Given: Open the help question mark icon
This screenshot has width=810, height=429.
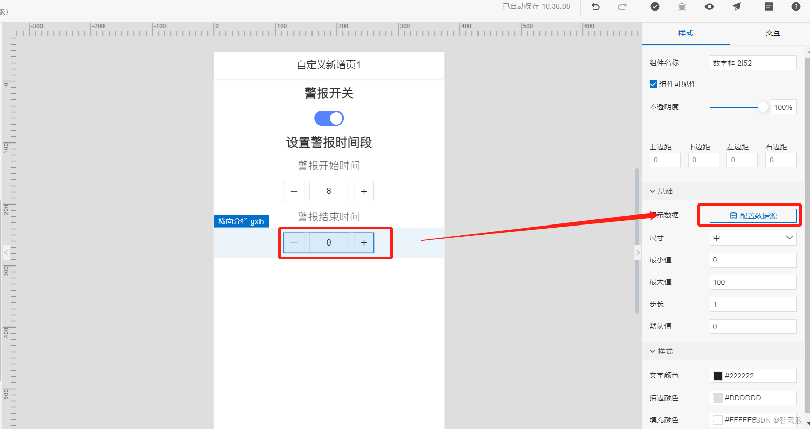Looking at the screenshot, I should pos(796,7).
